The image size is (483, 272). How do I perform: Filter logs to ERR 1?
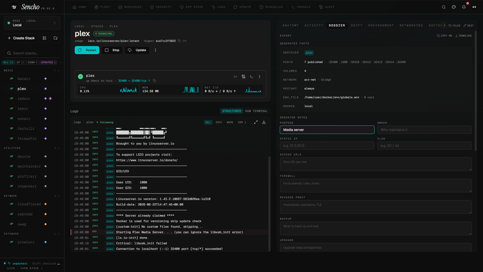click(x=242, y=122)
